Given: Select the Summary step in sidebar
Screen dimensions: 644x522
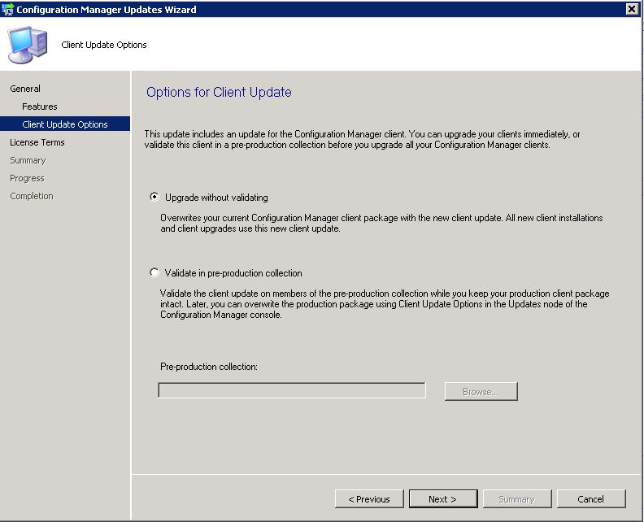Looking at the screenshot, I should 28,160.
